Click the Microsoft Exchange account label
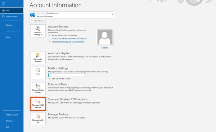Viewport: 216px width, 132px height. (x=45, y=16)
